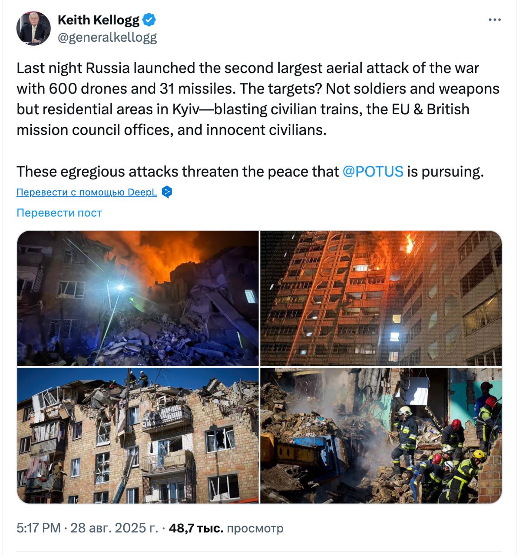Click the translation arrow inside the DeepL badge

166,191
